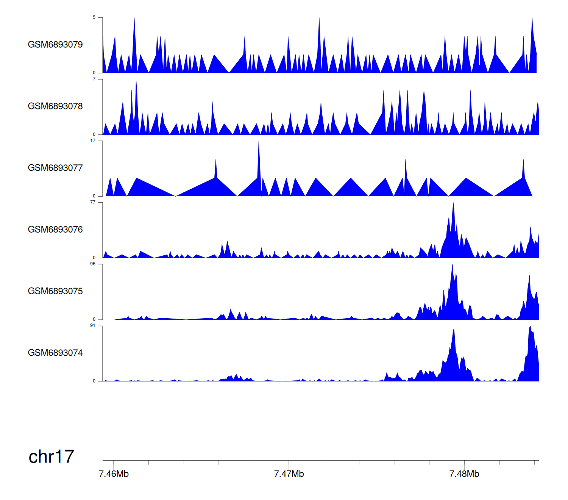Select the GSM6893078 track label
Image resolution: width=568 pixels, height=500 pixels.
(x=55, y=106)
